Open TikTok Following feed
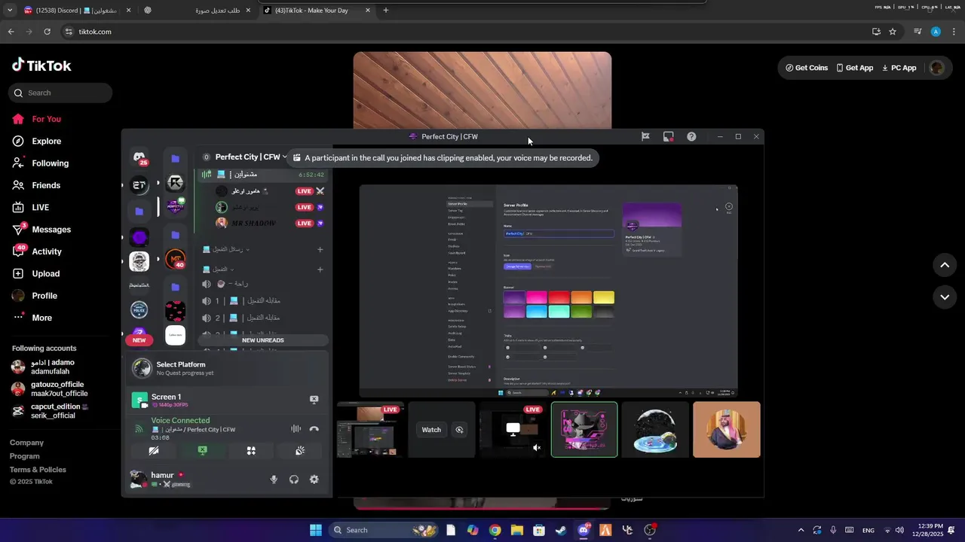 click(50, 163)
